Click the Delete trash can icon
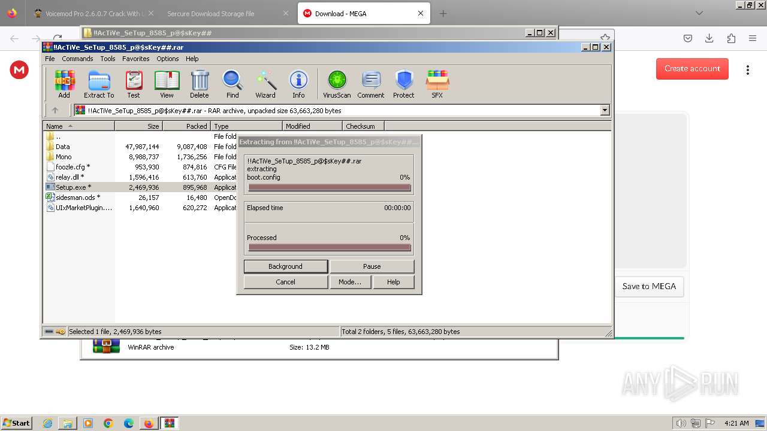 pos(200,84)
